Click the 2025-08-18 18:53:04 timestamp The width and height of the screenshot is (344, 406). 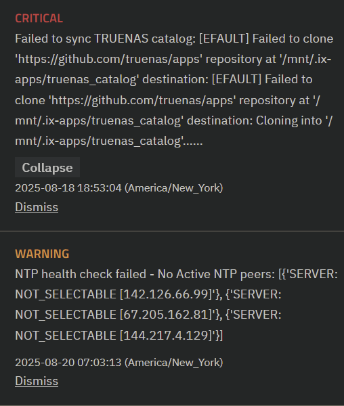[68, 188]
